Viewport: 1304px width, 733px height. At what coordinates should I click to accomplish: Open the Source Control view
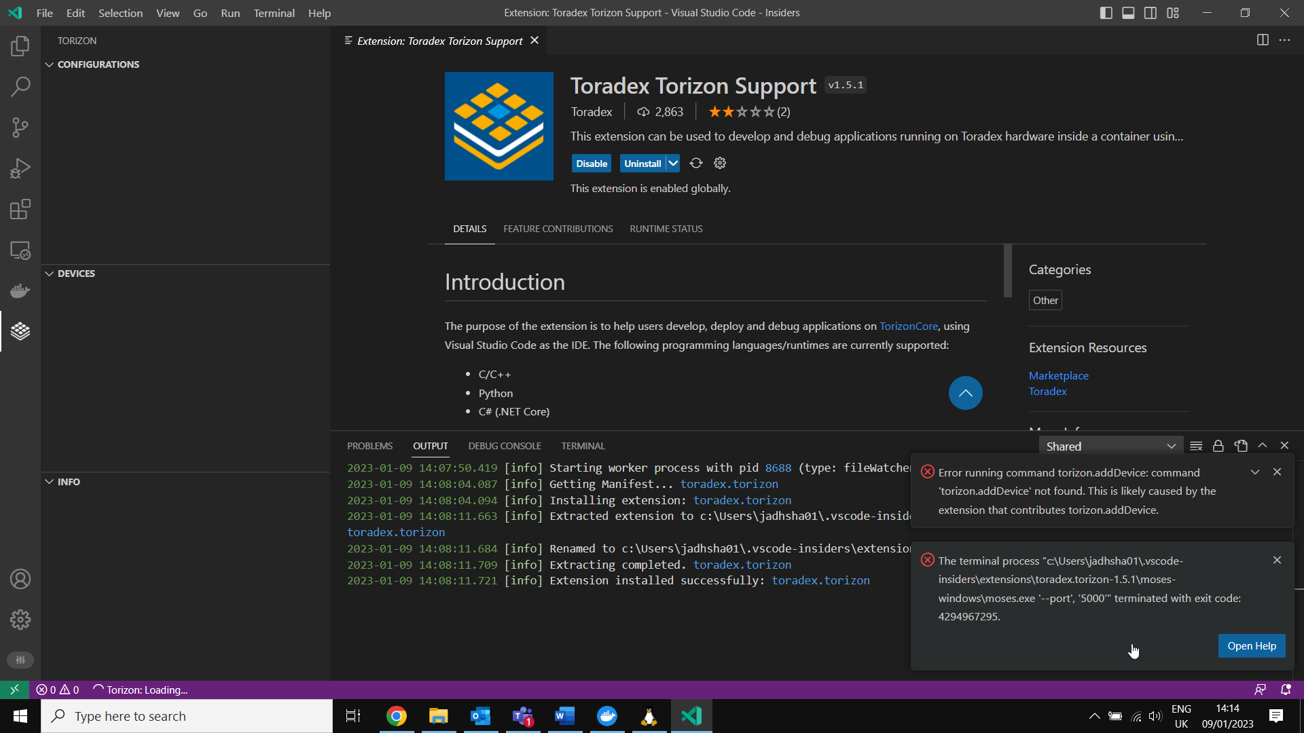pos(20,128)
